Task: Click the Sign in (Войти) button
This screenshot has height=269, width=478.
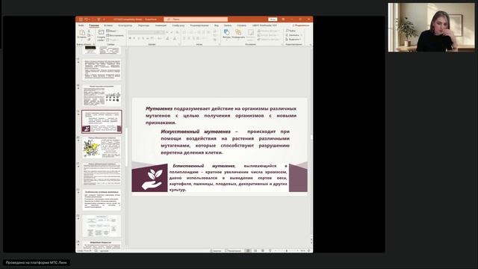Action: click(273, 19)
